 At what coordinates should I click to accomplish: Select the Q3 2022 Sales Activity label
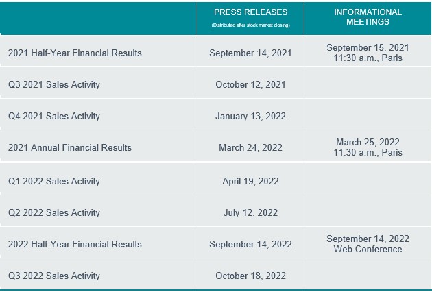pos(54,276)
